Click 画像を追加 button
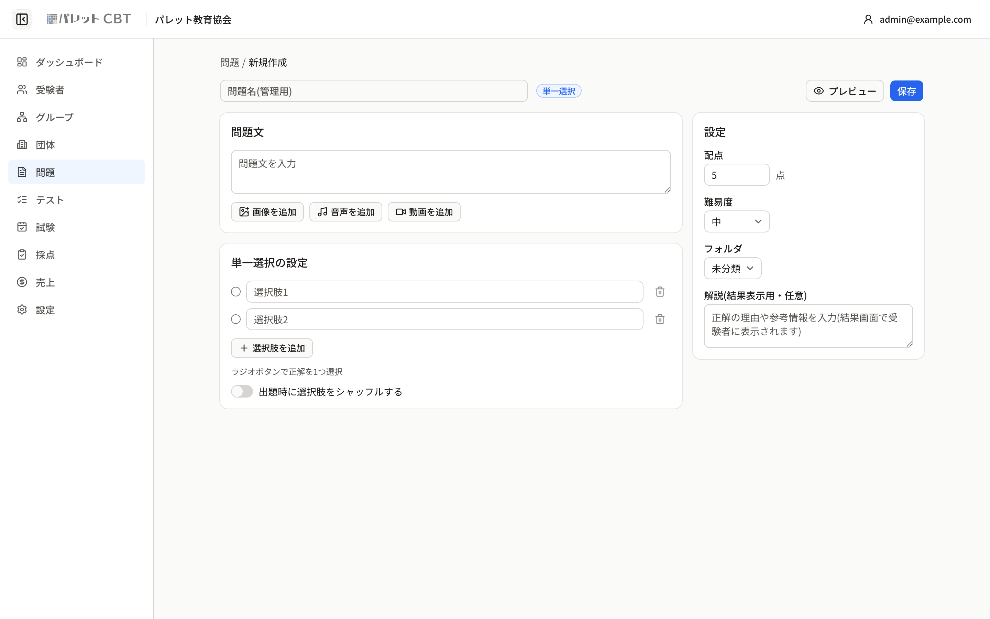990x619 pixels. pyautogui.click(x=267, y=211)
